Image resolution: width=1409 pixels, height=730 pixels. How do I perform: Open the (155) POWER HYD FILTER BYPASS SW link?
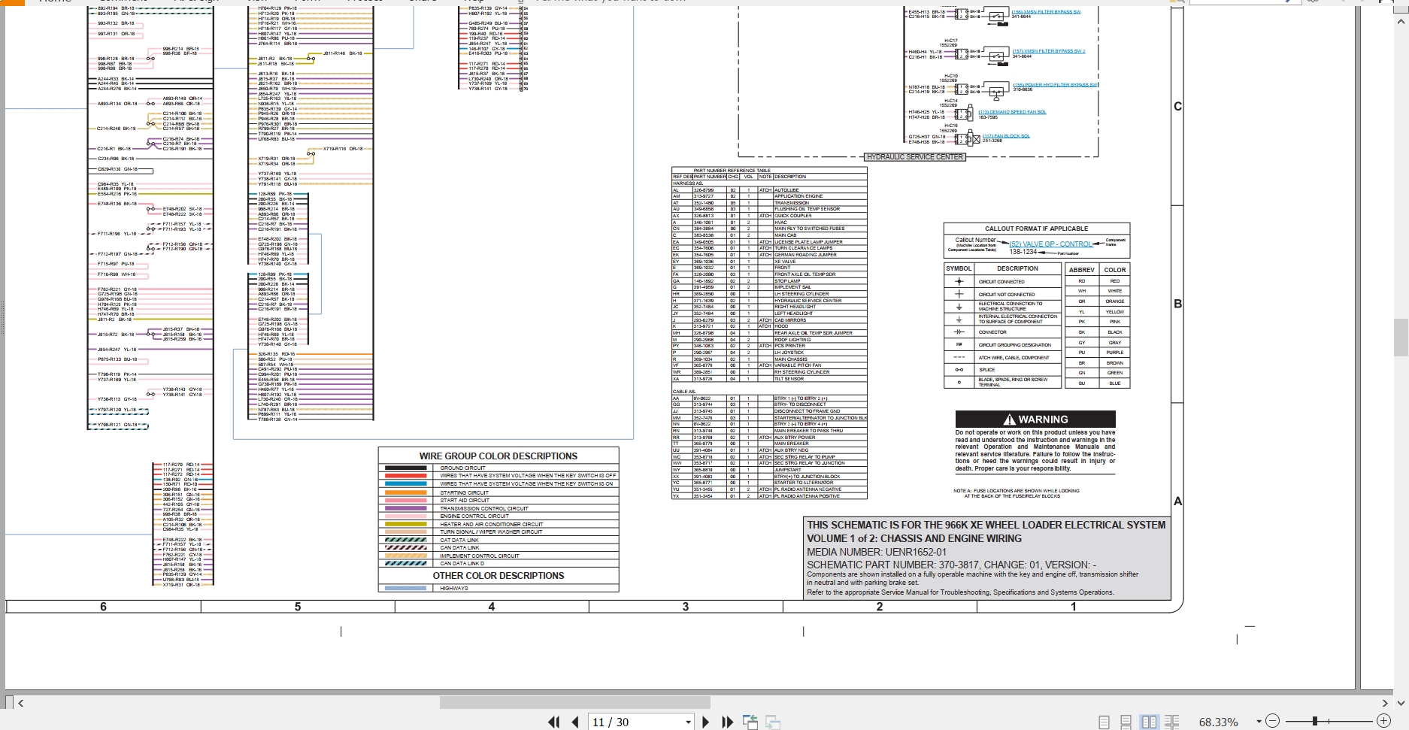pyautogui.click(x=1055, y=85)
